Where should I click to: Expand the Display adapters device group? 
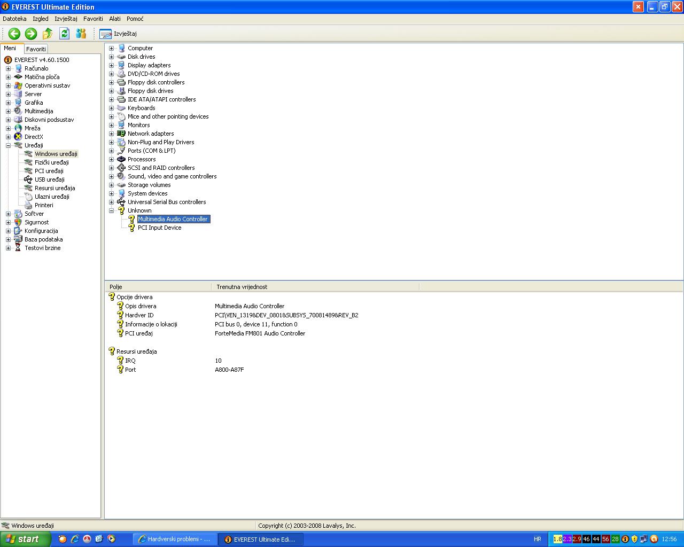click(112, 65)
